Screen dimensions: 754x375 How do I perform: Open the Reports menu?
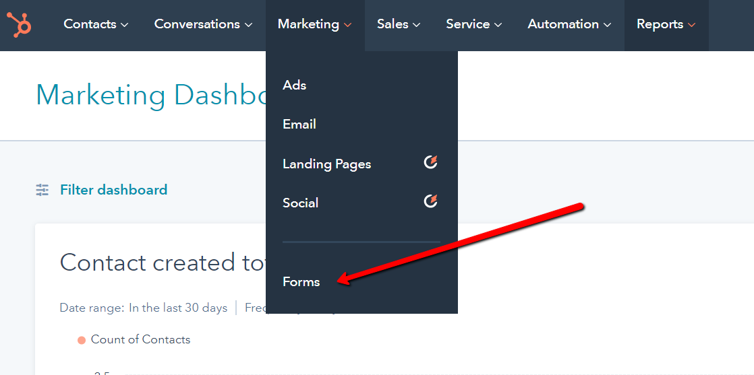[666, 24]
